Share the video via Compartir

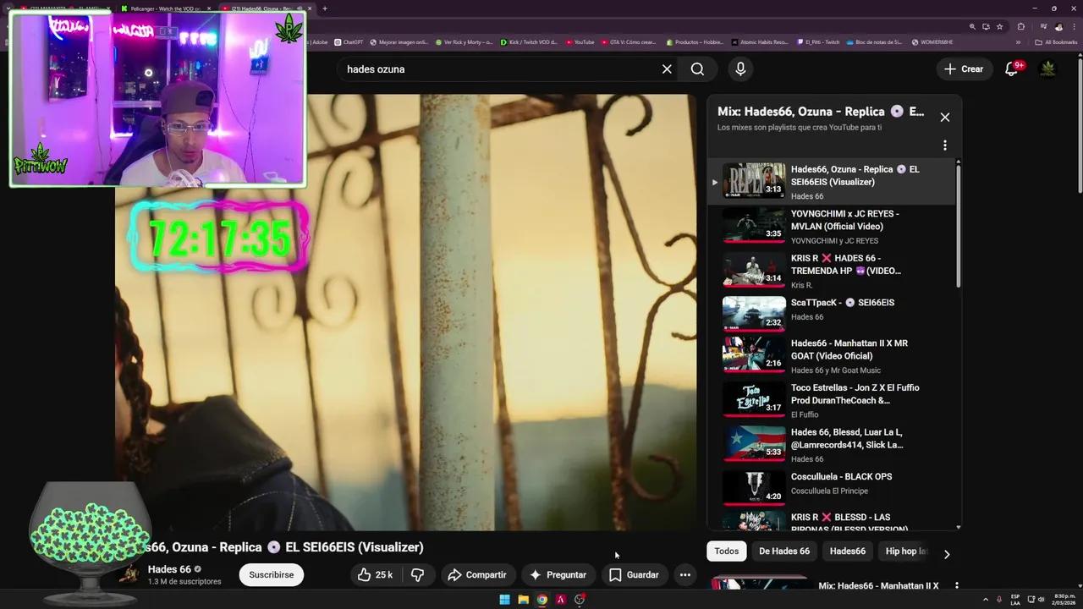click(x=477, y=574)
